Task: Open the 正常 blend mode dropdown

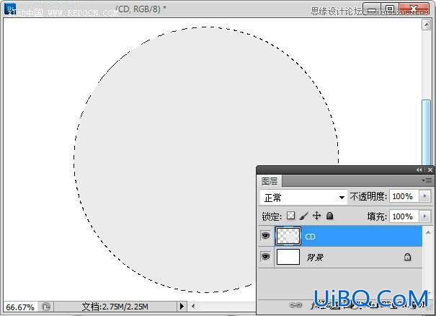Action: click(x=303, y=198)
